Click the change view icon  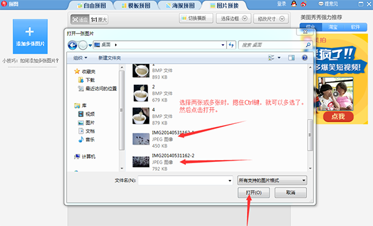[271, 58]
